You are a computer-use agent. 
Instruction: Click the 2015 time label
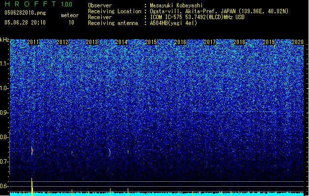pyautogui.click(x=151, y=42)
